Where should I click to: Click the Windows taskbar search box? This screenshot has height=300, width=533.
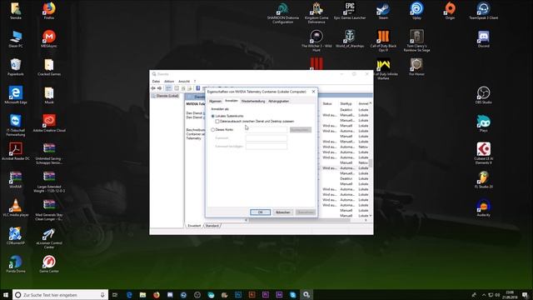tap(61, 295)
